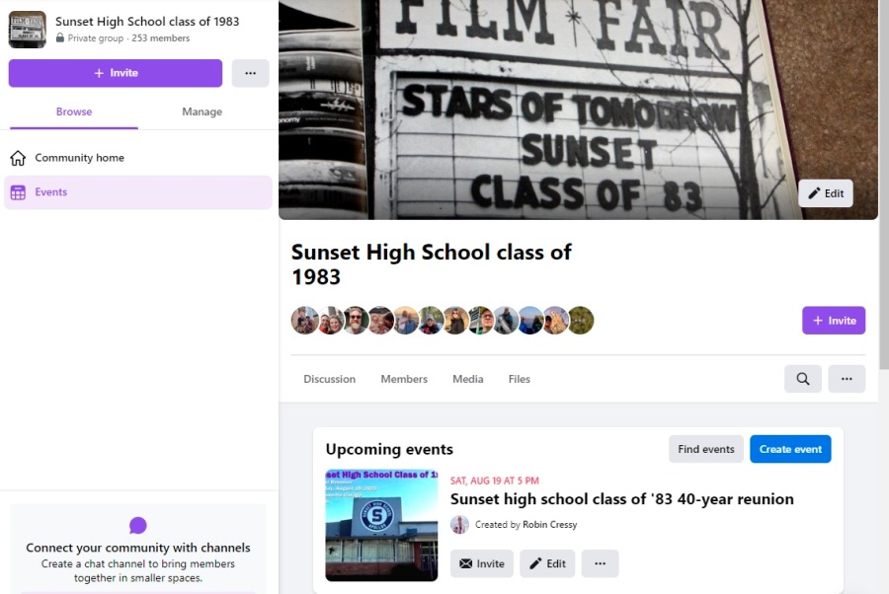Open the three-dot menu next to sidebar Invite

250,73
